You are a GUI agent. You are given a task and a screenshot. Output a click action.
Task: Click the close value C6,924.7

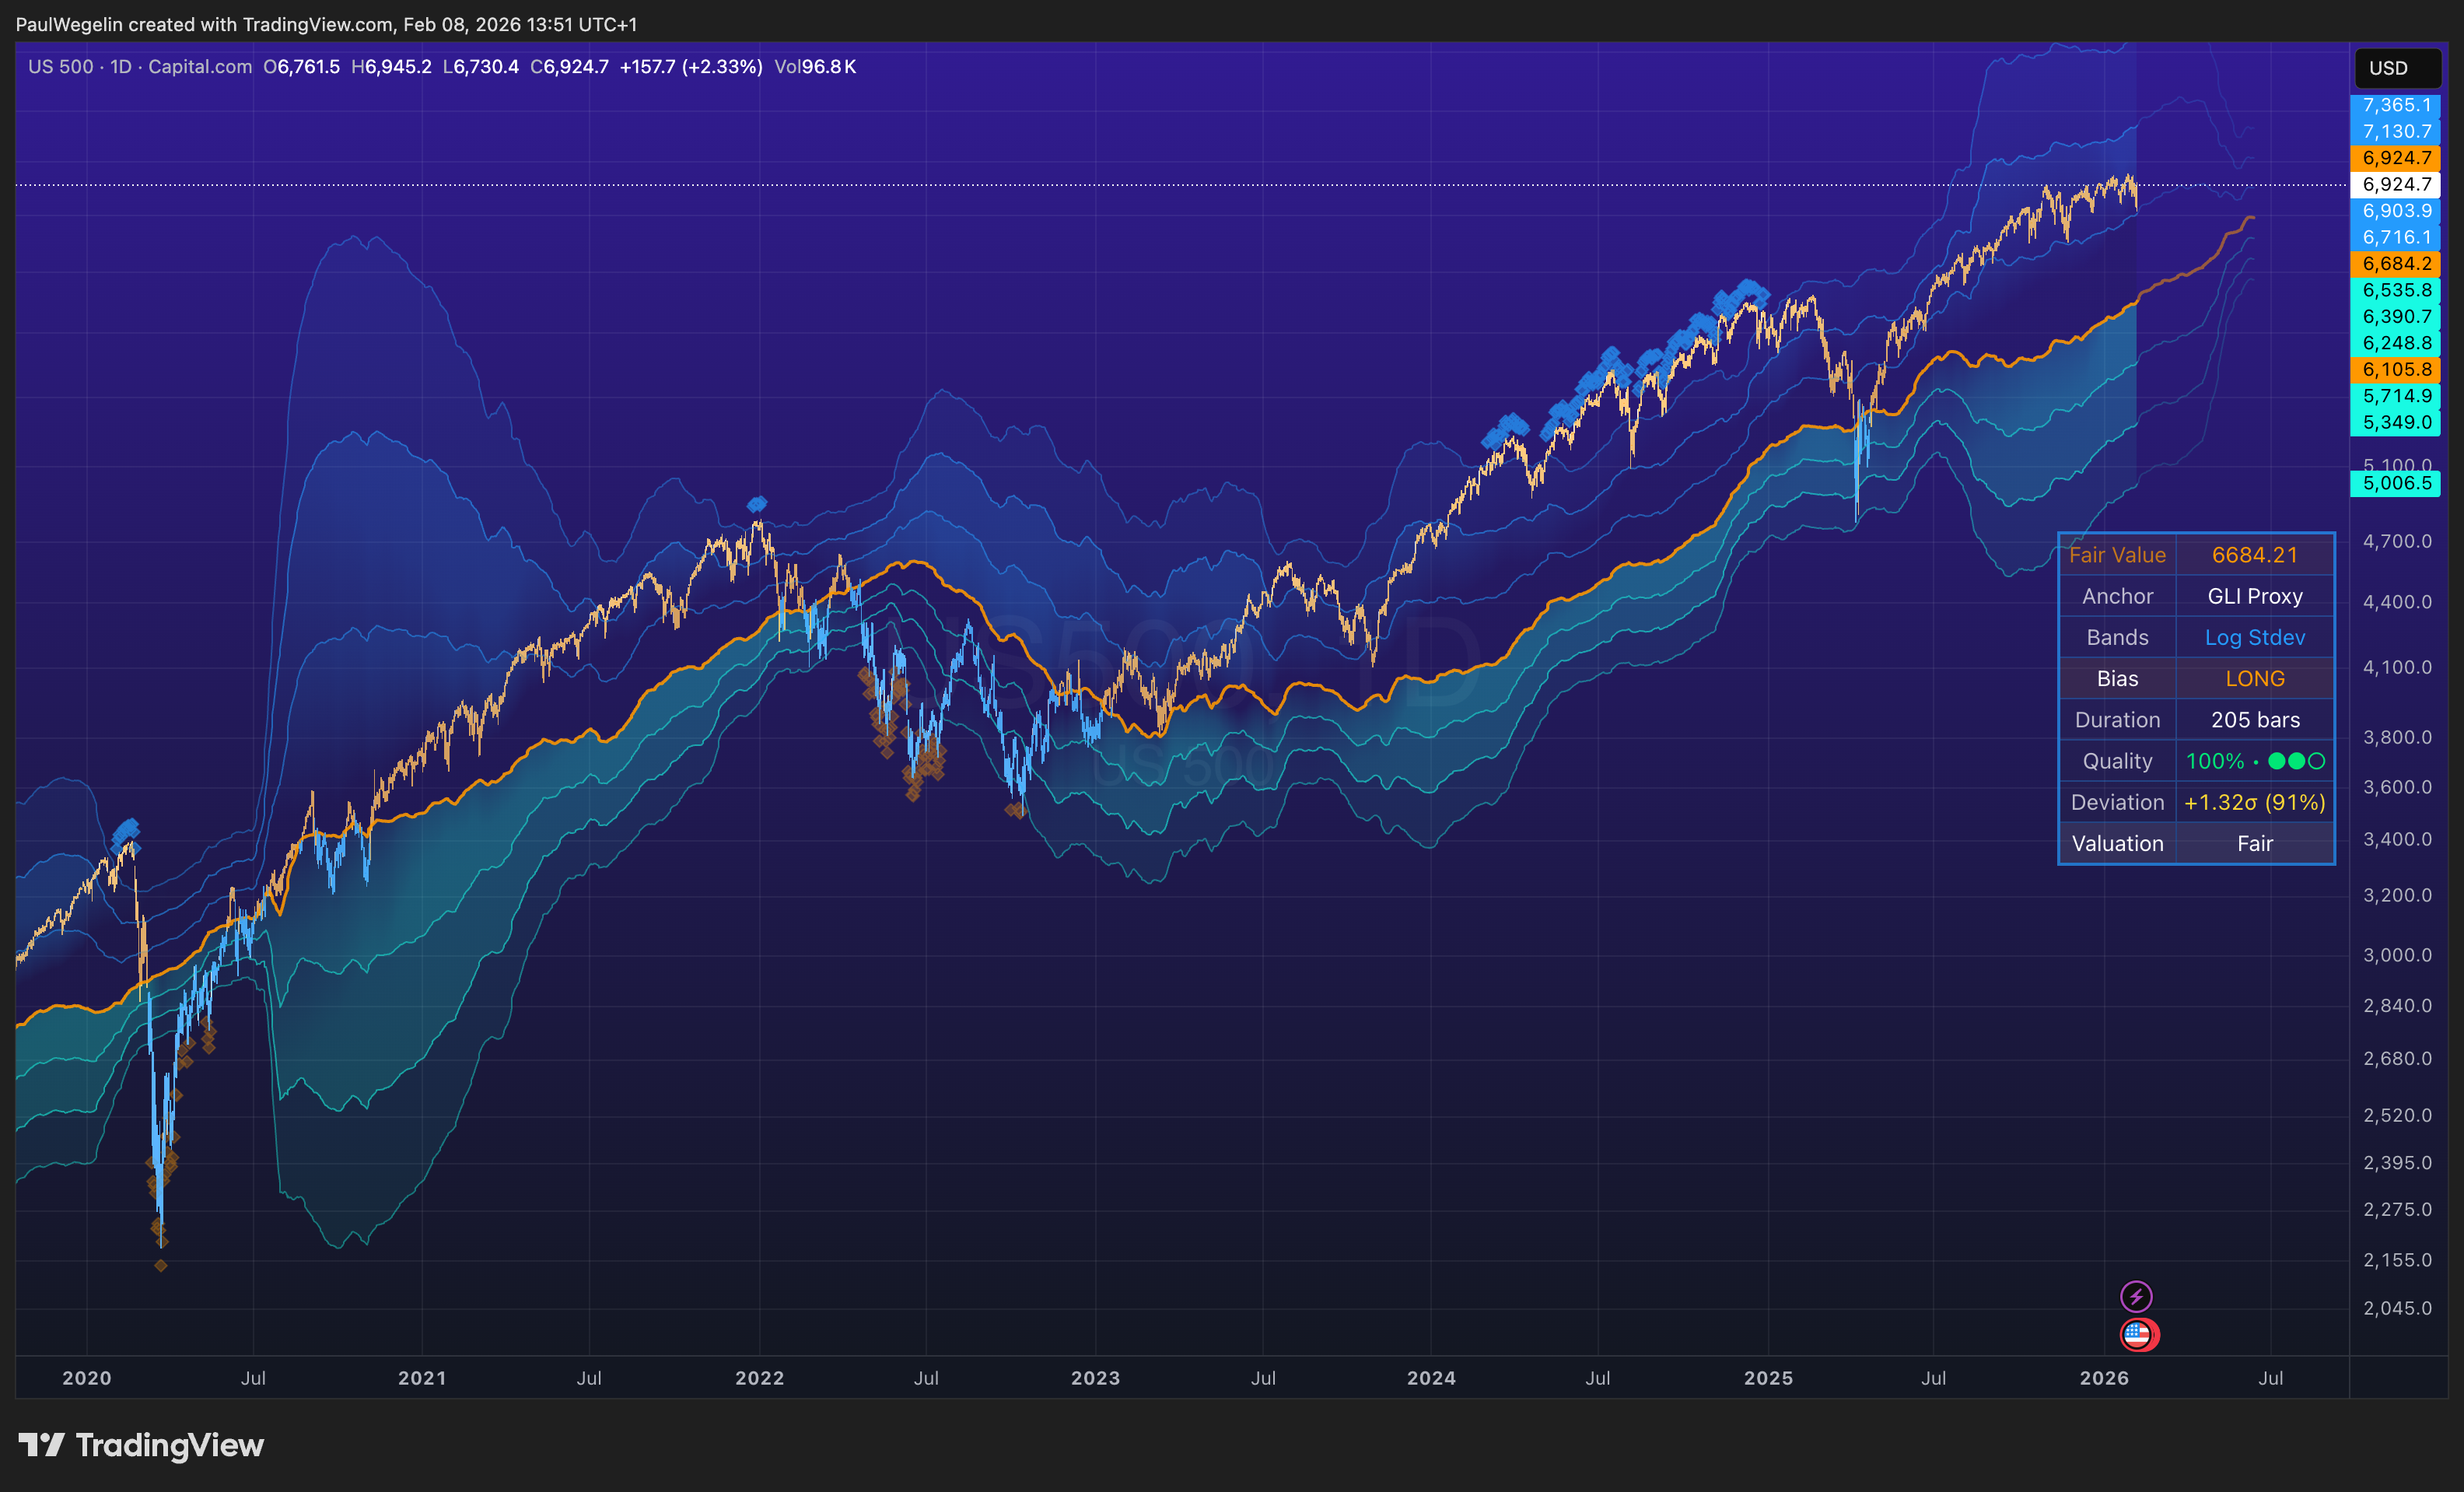tap(569, 66)
